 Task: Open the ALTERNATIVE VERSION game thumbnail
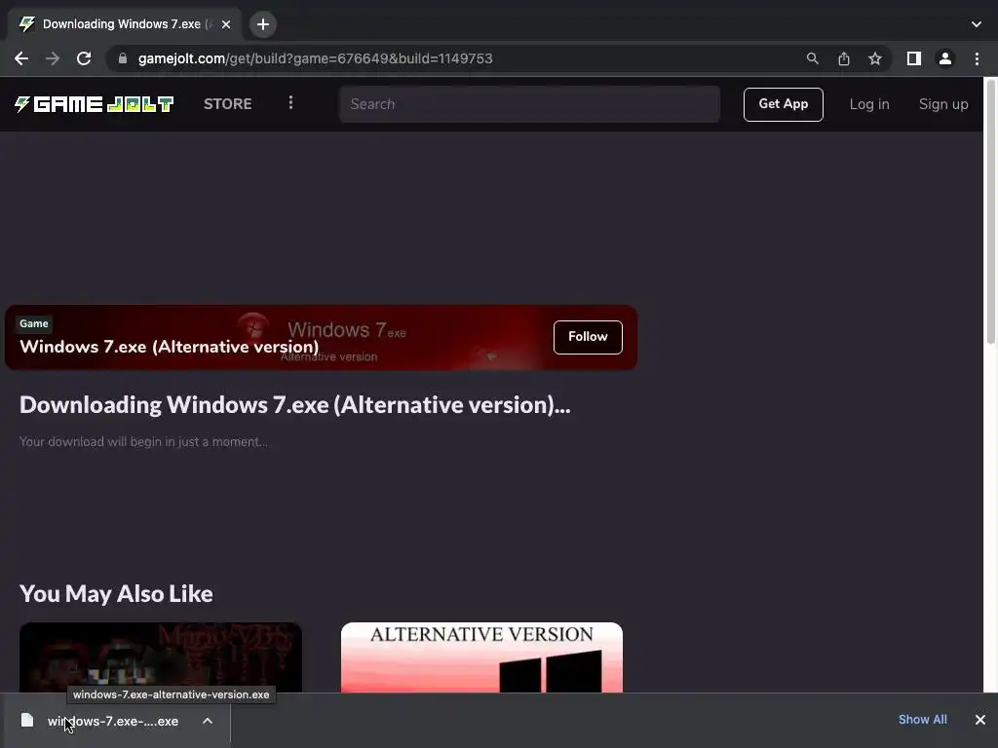481,657
